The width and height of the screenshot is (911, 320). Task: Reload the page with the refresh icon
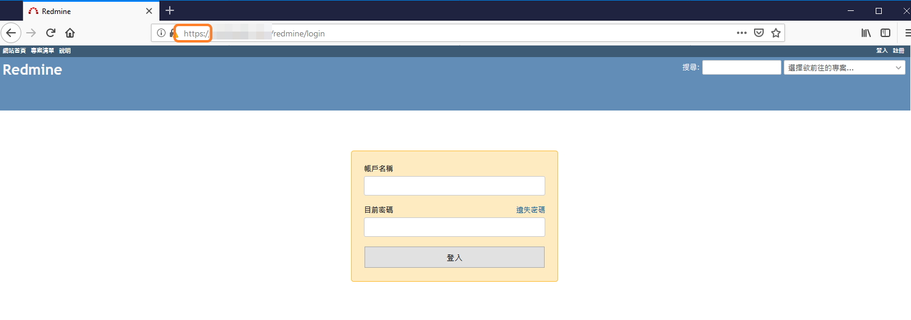pos(51,33)
